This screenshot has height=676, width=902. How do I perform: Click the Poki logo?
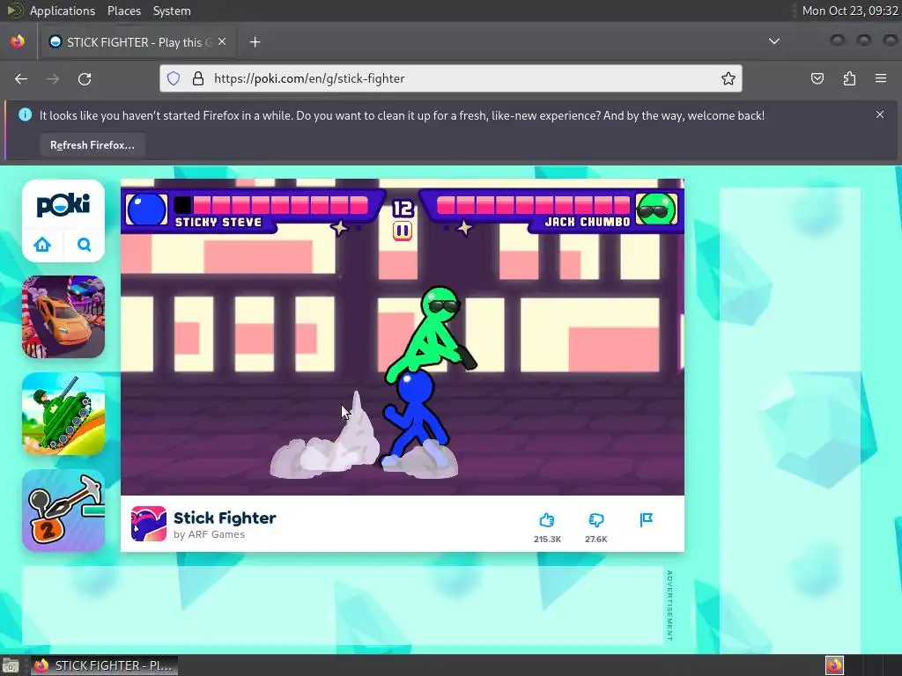63,204
